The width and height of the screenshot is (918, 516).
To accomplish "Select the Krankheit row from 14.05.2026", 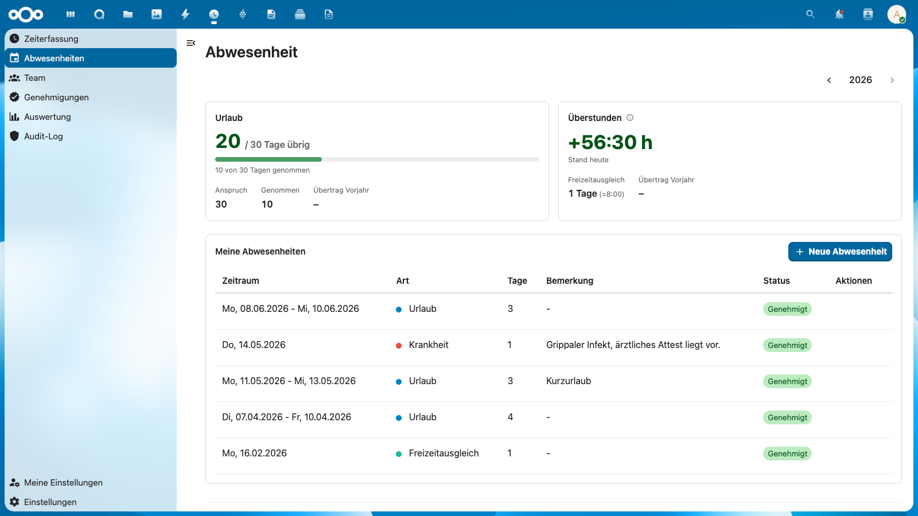I will 554,345.
